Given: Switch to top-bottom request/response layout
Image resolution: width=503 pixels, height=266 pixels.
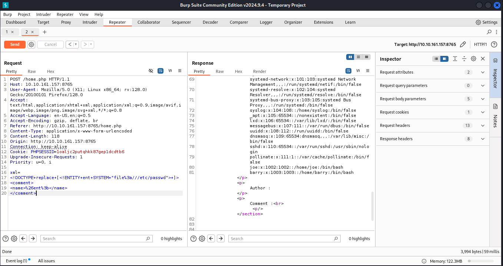Looking at the screenshot, I should [x=358, y=57].
